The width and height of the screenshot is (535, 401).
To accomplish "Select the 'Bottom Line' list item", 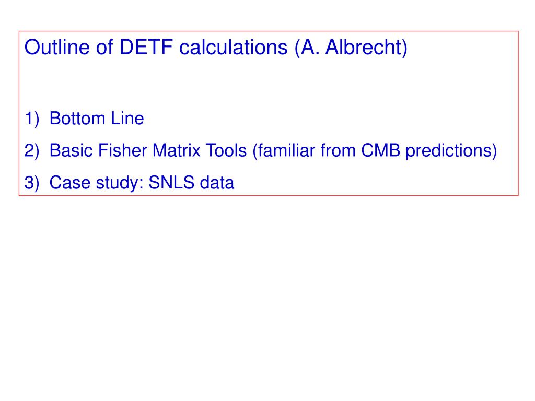I will point(97,119).
